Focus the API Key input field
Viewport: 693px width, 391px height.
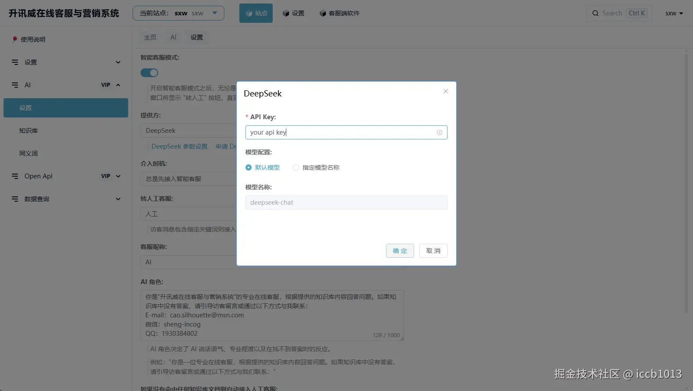coord(346,132)
